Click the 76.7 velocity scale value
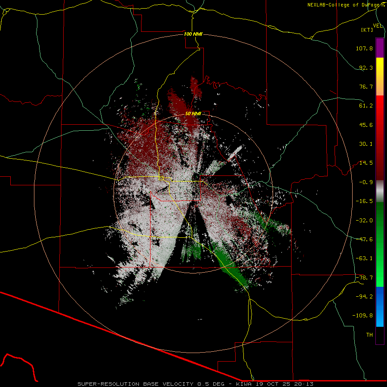The height and width of the screenshot is (387, 387). [x=366, y=86]
